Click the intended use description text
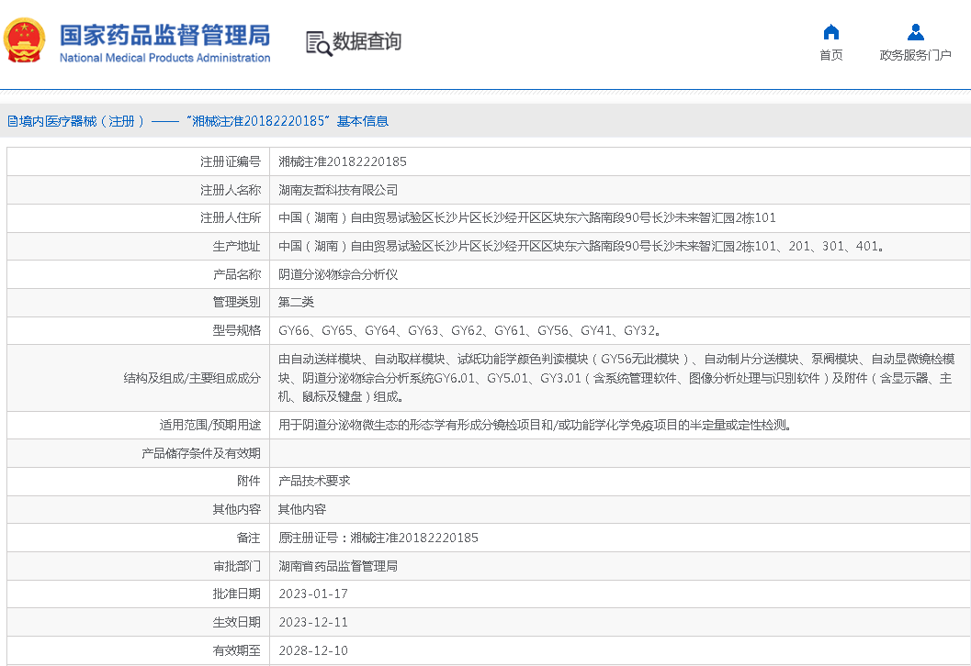The width and height of the screenshot is (971, 666). pyautogui.click(x=535, y=425)
